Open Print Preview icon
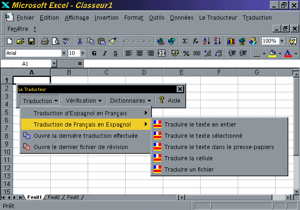The width and height of the screenshot is (300, 210). click(56, 41)
